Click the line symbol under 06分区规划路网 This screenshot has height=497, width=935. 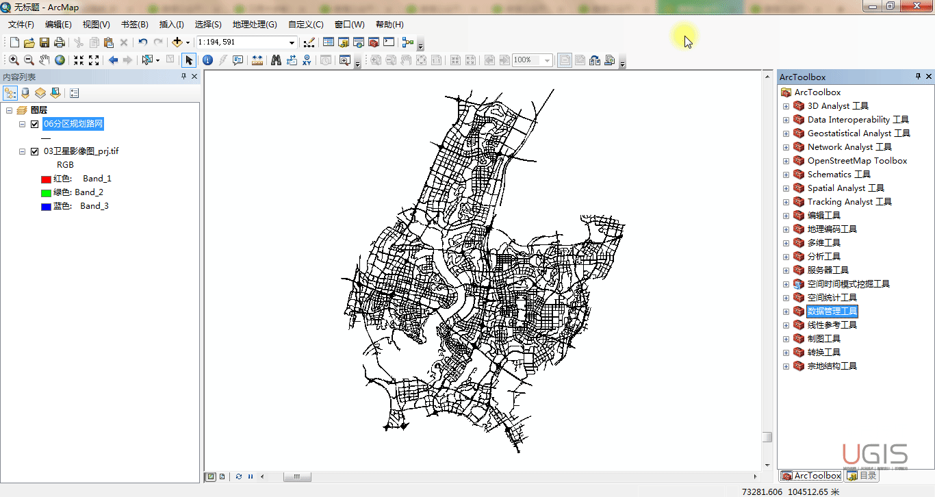46,138
